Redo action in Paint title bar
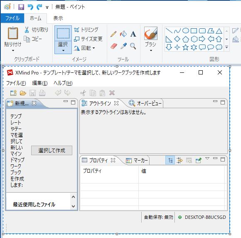This screenshot has height=238, width=241. pyautogui.click(x=39, y=7)
